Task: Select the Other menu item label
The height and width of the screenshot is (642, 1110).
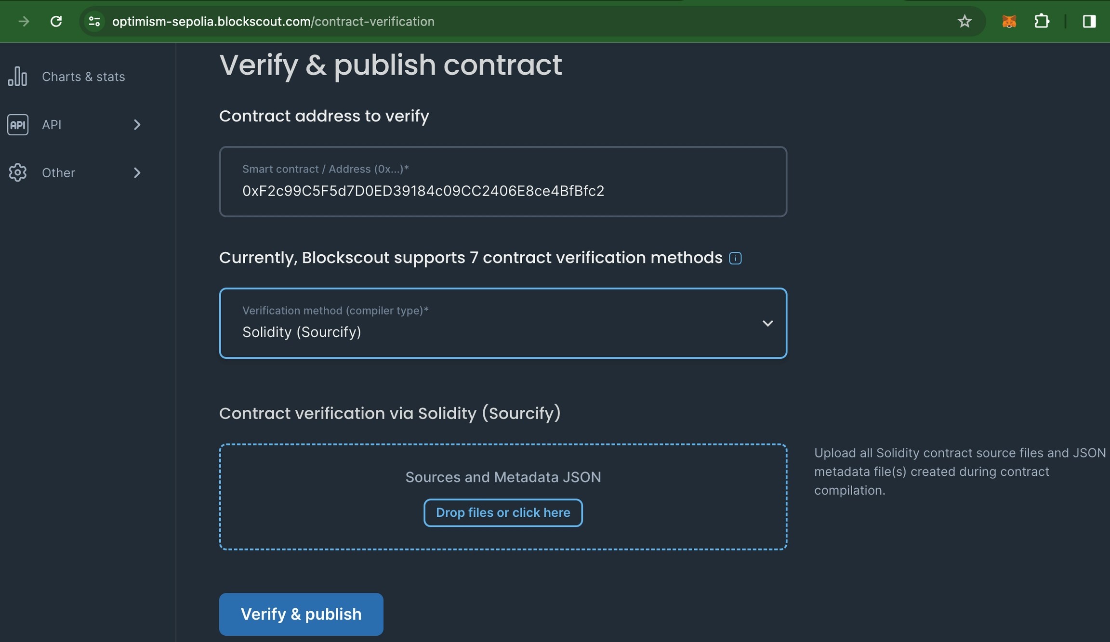Action: pyautogui.click(x=58, y=173)
